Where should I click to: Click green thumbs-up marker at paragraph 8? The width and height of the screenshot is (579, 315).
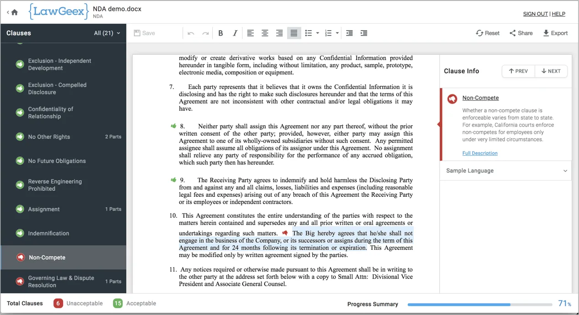pos(174,126)
